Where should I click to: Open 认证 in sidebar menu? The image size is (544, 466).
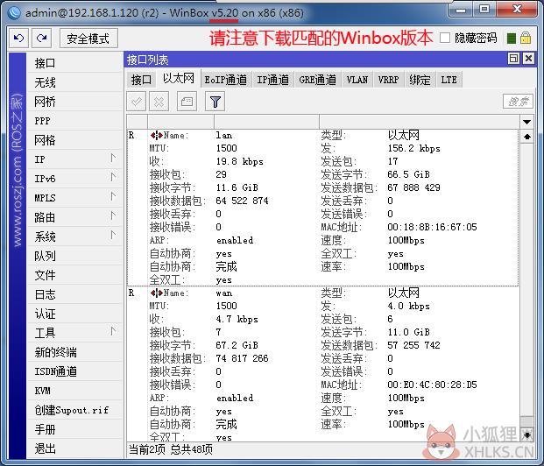[x=74, y=314]
